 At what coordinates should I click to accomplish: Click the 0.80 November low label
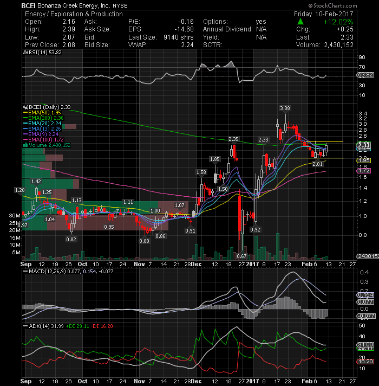point(144,241)
